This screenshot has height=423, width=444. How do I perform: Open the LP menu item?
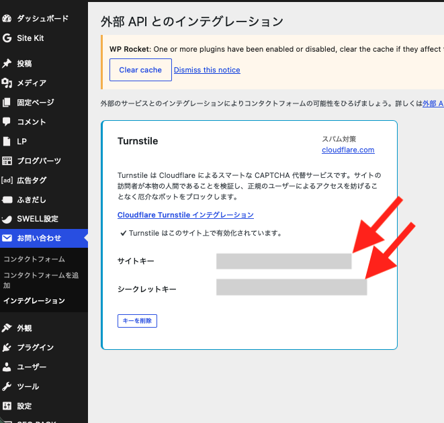click(x=21, y=141)
